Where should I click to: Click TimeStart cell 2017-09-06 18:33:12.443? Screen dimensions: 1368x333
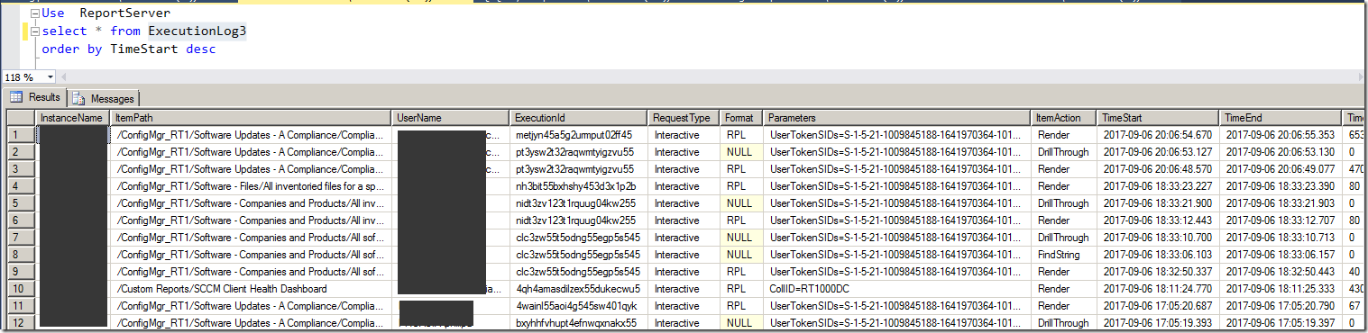pyautogui.click(x=1159, y=220)
